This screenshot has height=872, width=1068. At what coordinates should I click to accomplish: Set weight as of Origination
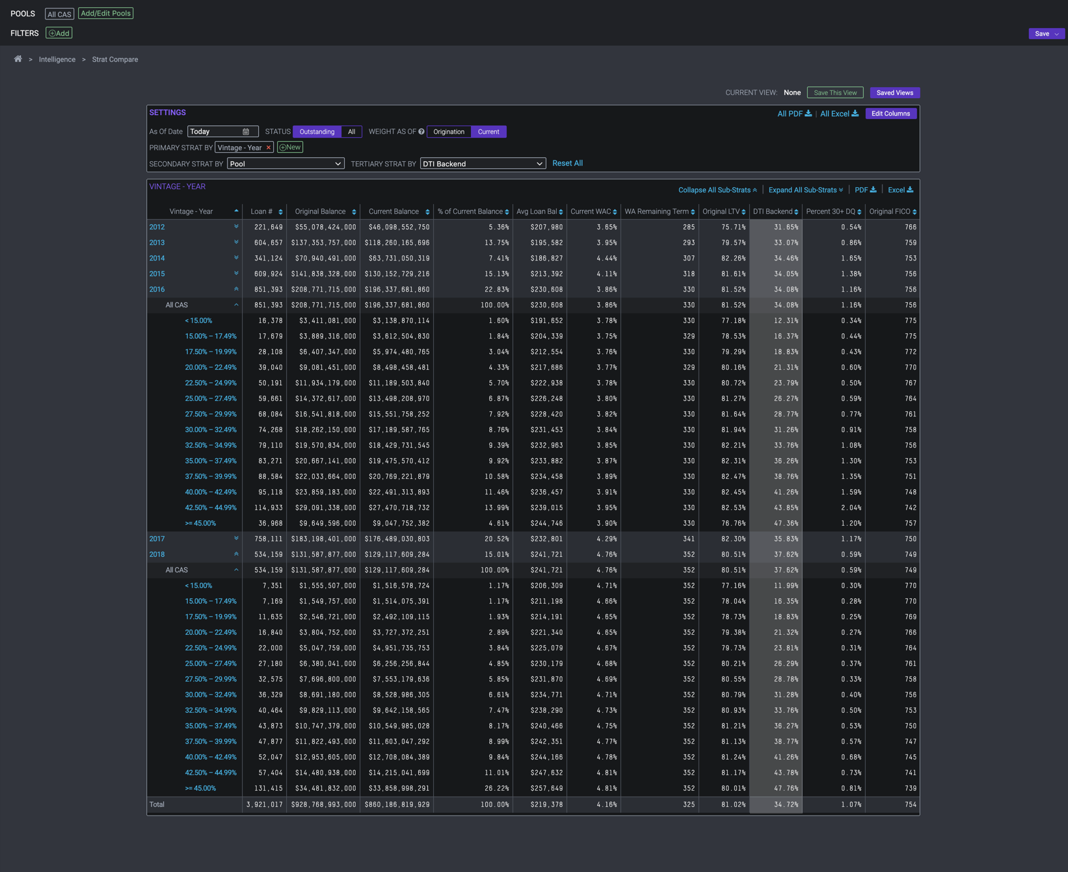pyautogui.click(x=449, y=132)
